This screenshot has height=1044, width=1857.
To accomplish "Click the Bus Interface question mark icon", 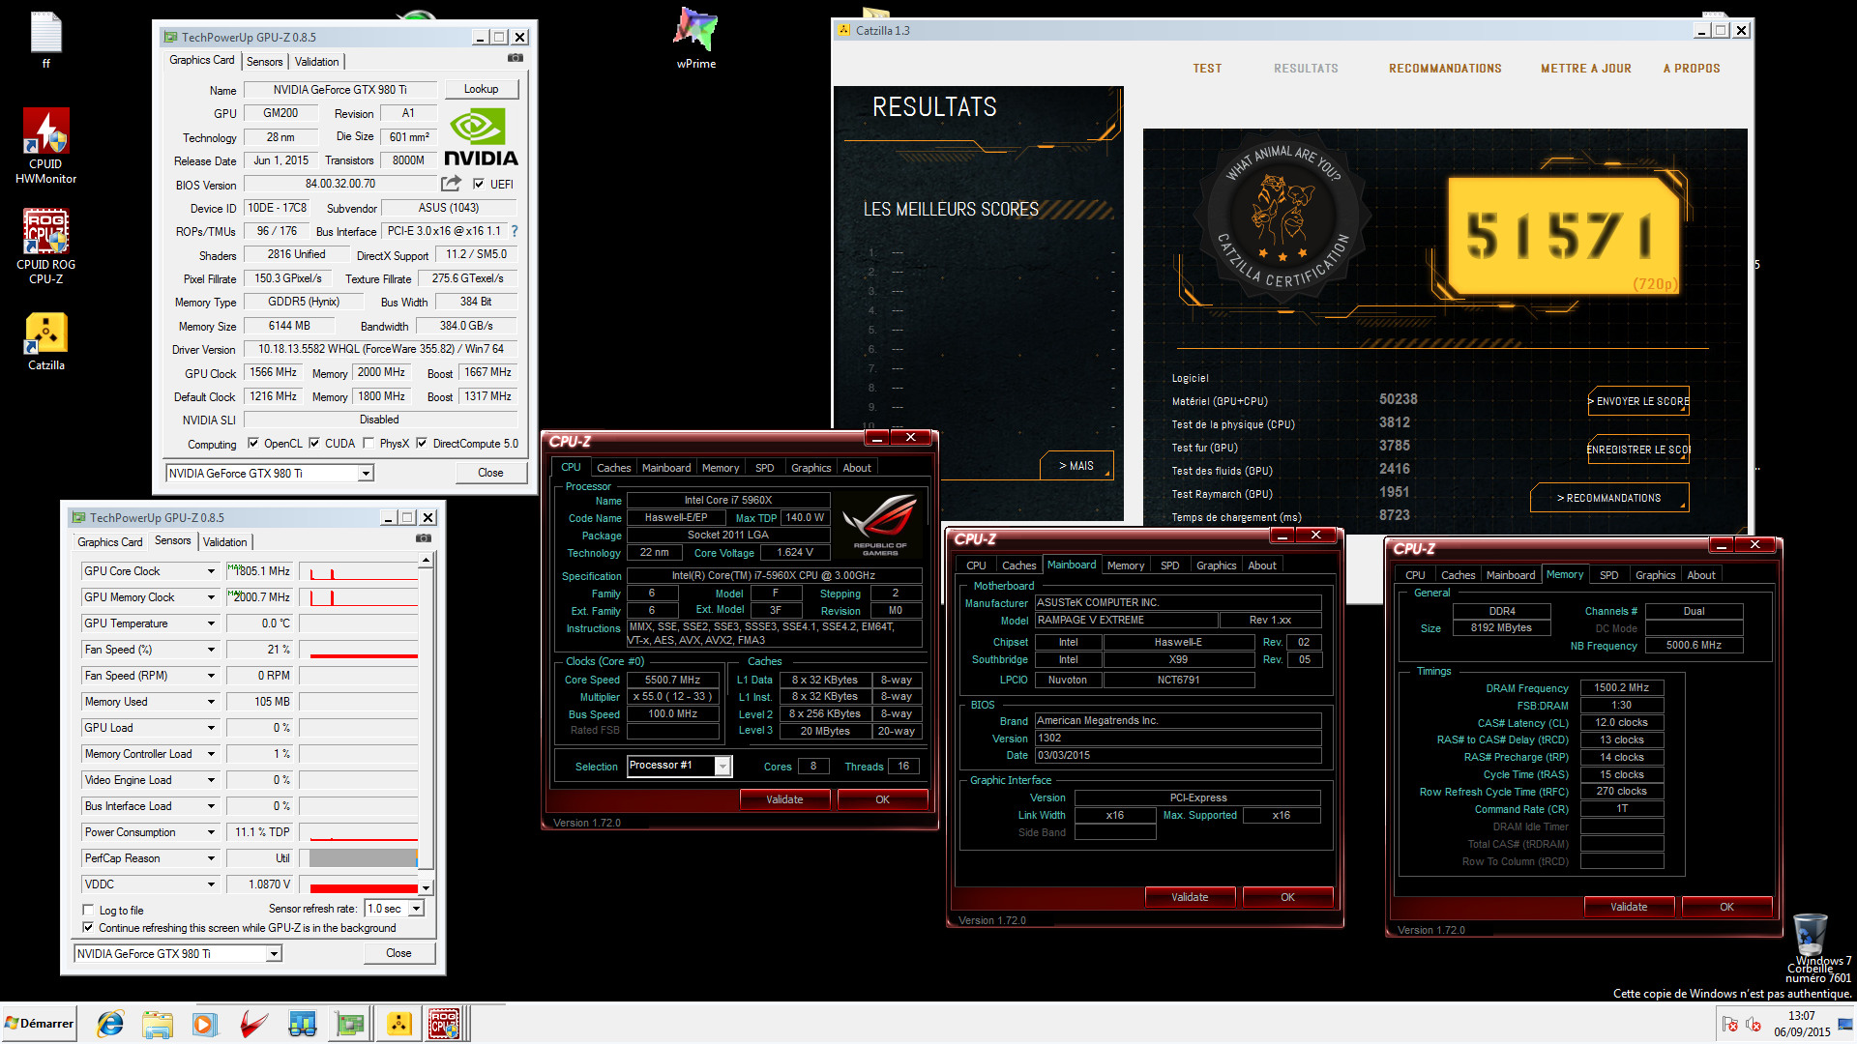I will (x=515, y=231).
